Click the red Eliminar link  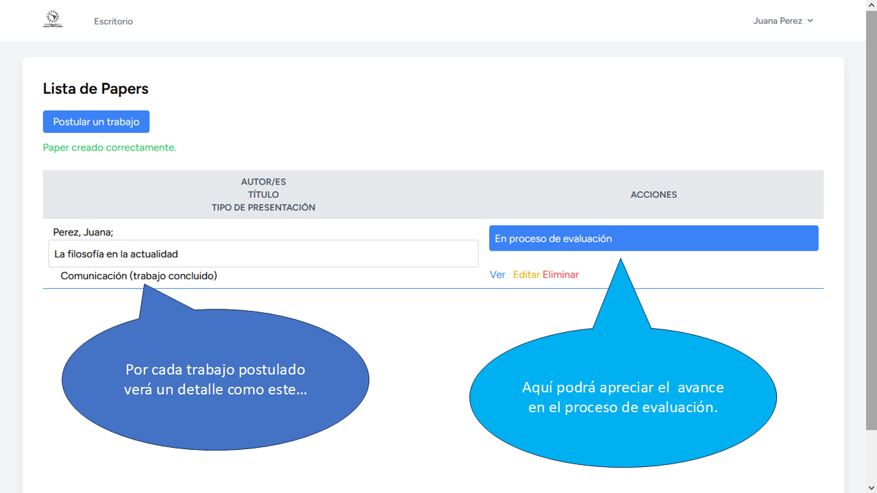[x=560, y=275]
